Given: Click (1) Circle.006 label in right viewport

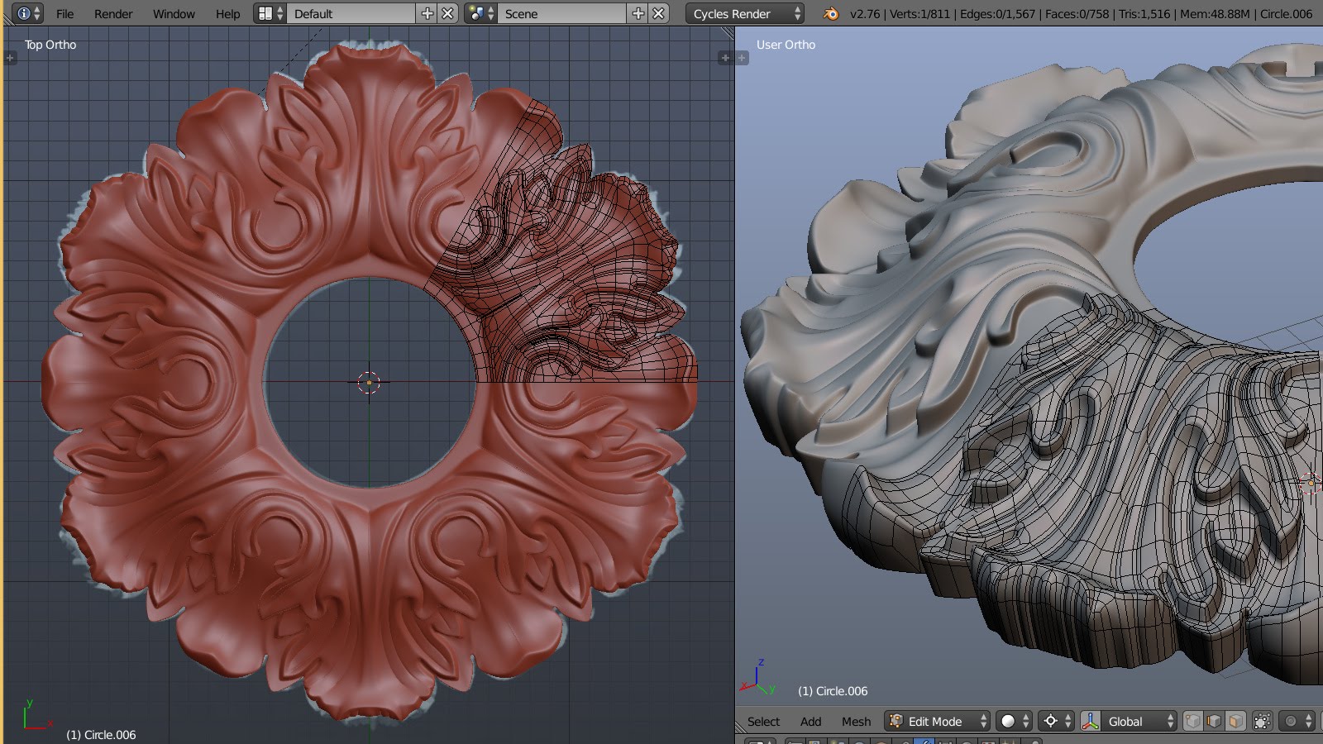Looking at the screenshot, I should coord(833,690).
